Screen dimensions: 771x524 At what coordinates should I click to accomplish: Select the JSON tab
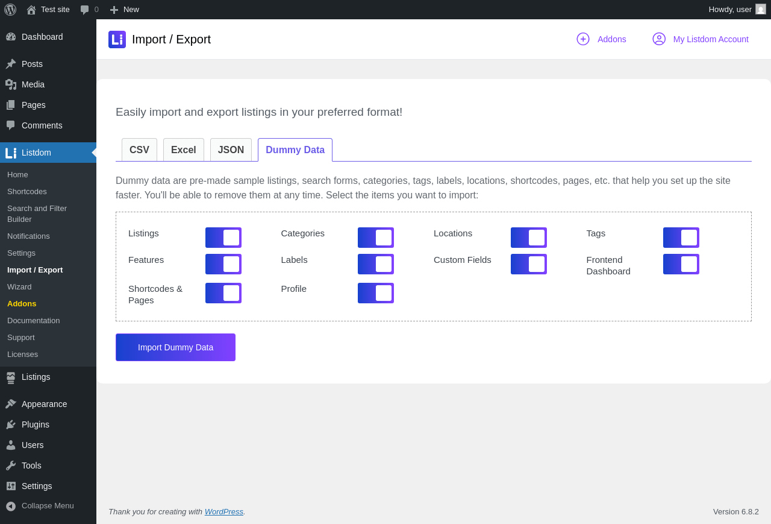click(x=231, y=150)
